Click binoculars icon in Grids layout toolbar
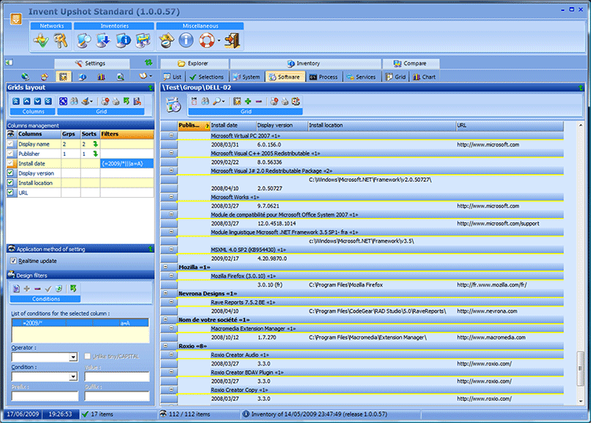The height and width of the screenshot is (423, 591). coord(74,102)
